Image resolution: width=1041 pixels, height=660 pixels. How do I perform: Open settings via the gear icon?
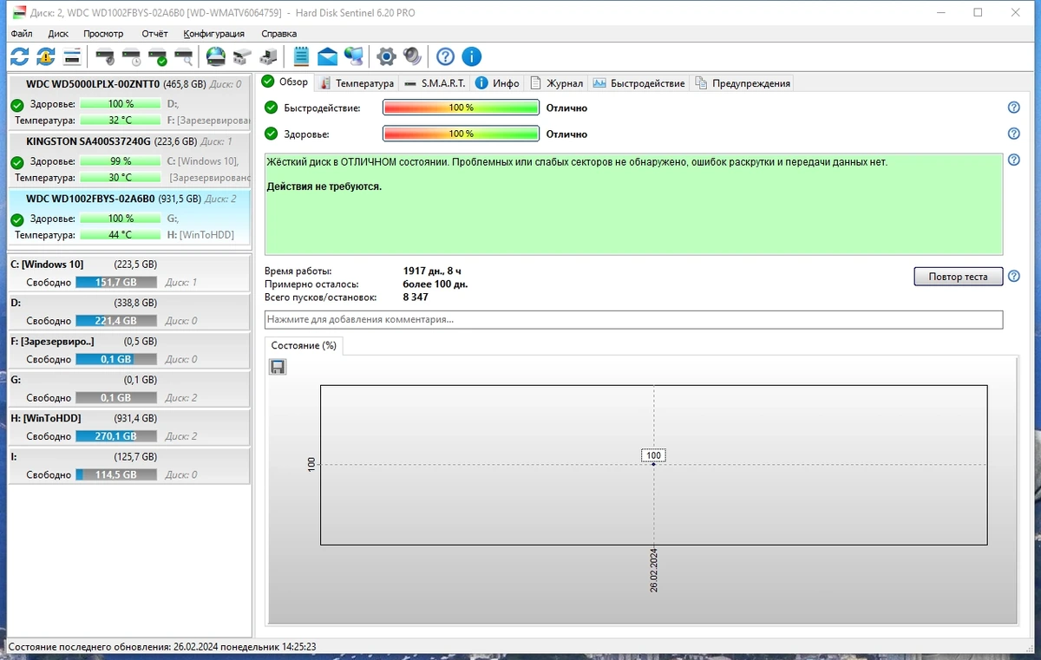pyautogui.click(x=386, y=57)
